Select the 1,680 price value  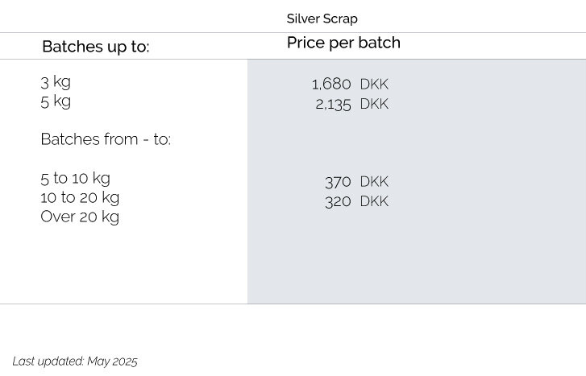point(331,85)
